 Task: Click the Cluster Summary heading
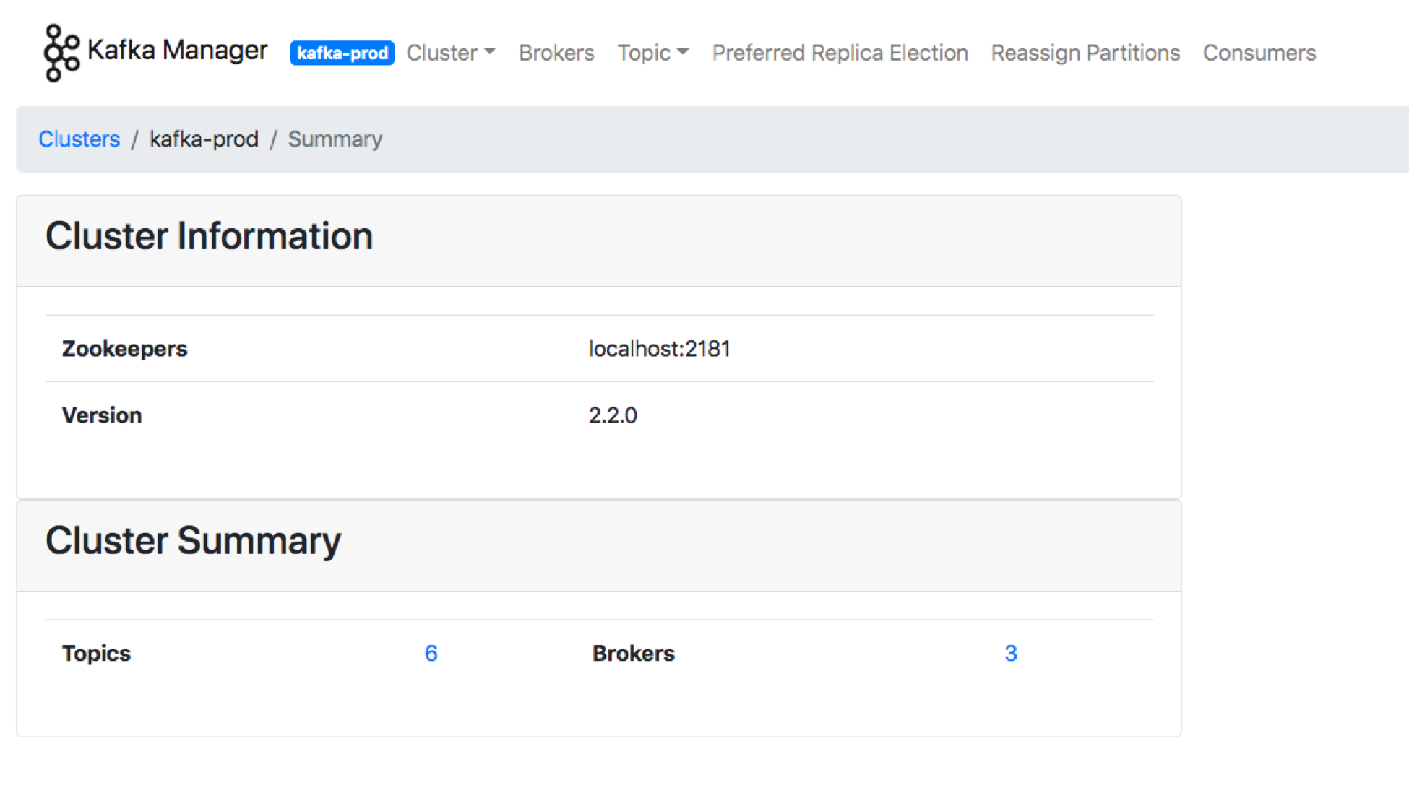coord(193,541)
